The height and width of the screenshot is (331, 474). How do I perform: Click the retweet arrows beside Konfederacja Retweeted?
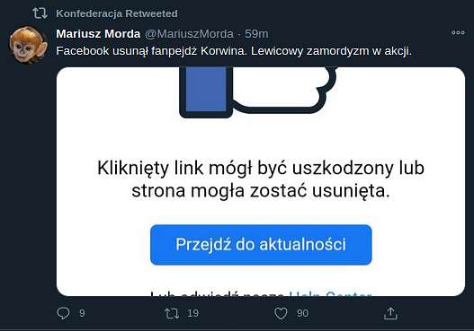click(40, 13)
